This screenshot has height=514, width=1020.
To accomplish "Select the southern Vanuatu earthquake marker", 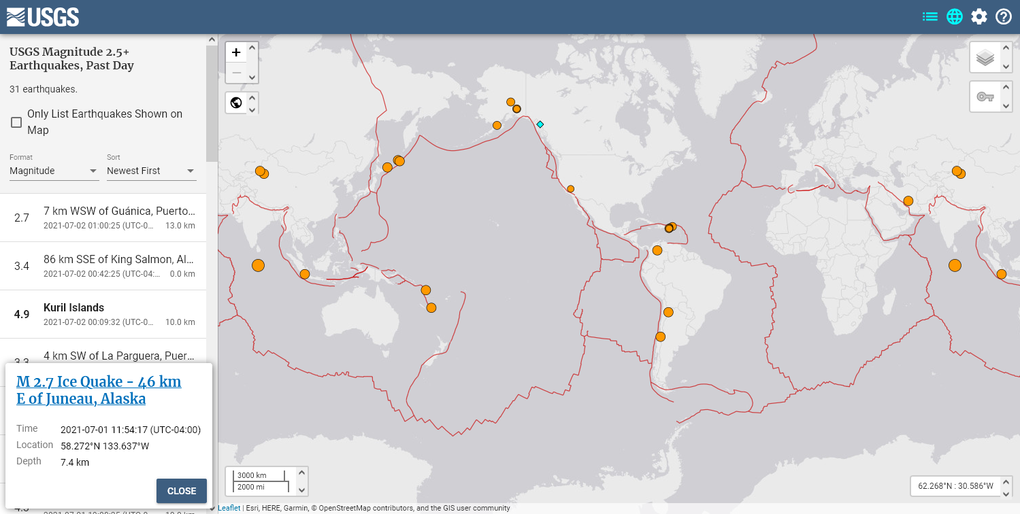I will [x=431, y=307].
